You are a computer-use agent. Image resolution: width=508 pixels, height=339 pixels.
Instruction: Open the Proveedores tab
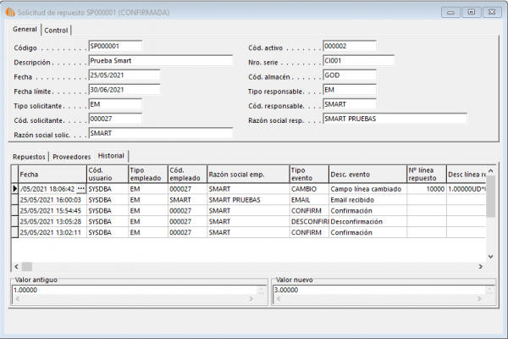coord(71,156)
